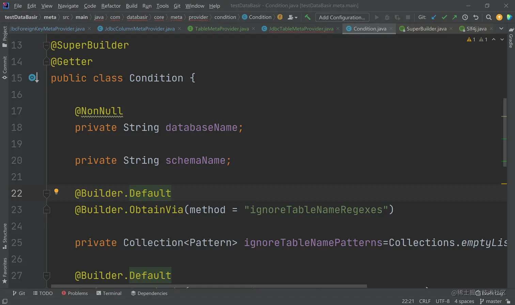Click the gutter implemented marker on line 15
Viewport: 515px width, 305px height.
click(x=34, y=78)
